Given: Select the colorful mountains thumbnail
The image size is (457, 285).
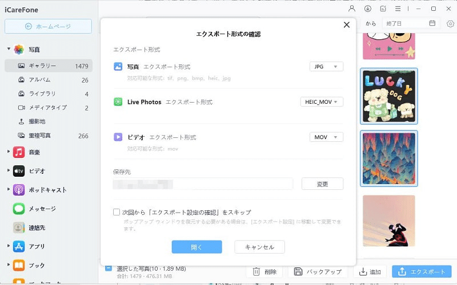Looking at the screenshot, I should pyautogui.click(x=389, y=158).
